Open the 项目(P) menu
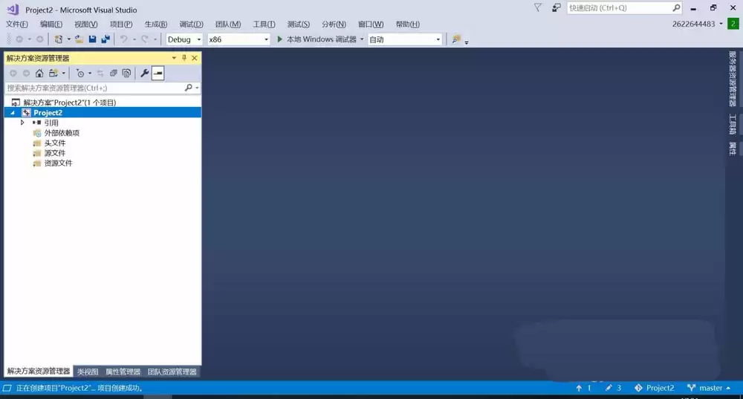 121,25
